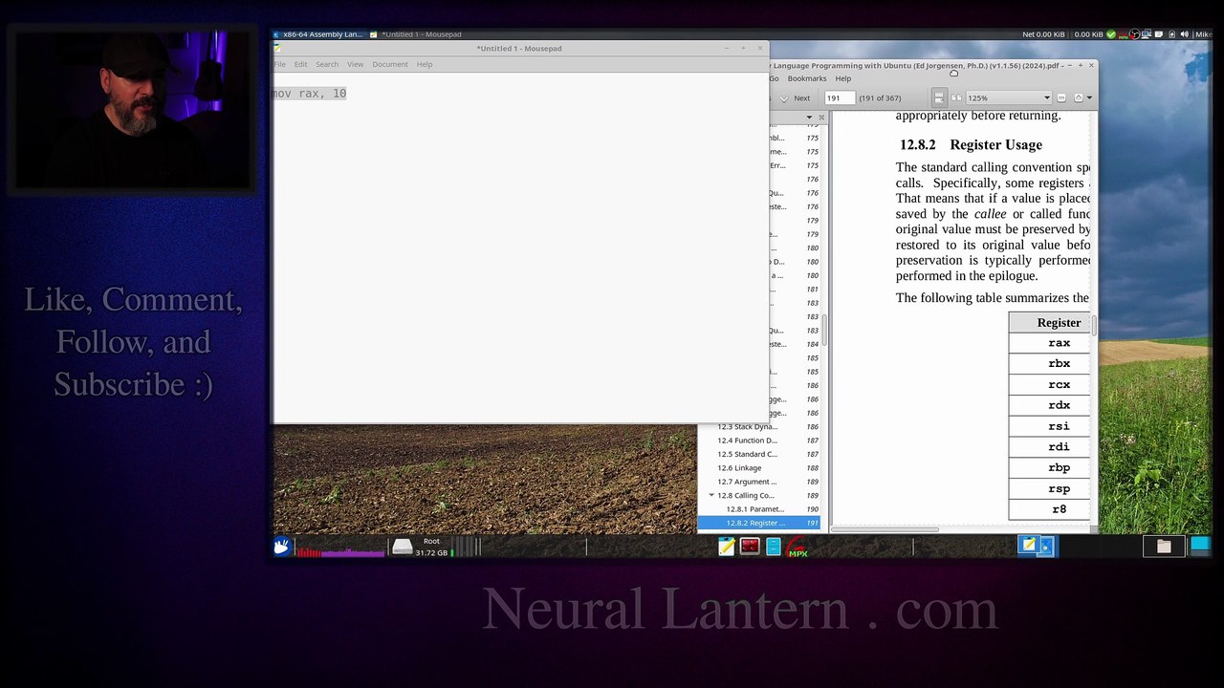Close the PDF viewer side pane
This screenshot has height=688, width=1224.
point(821,118)
